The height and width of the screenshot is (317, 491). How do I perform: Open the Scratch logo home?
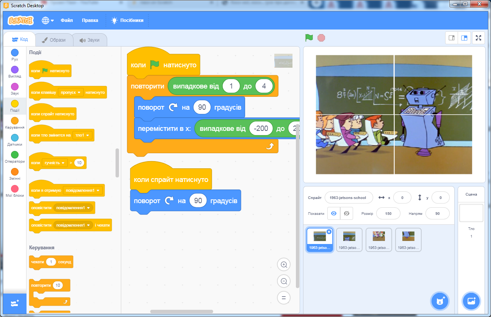21,20
